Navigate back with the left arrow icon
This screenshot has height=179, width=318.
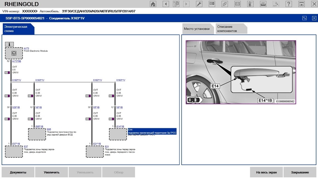166,4
